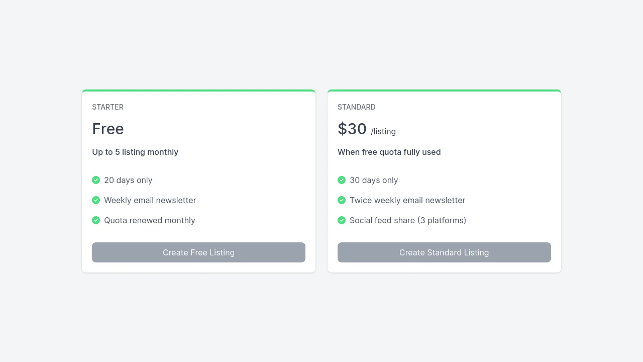The image size is (643, 362).
Task: Click the '20 days only' feature text
Action: pyautogui.click(x=128, y=180)
